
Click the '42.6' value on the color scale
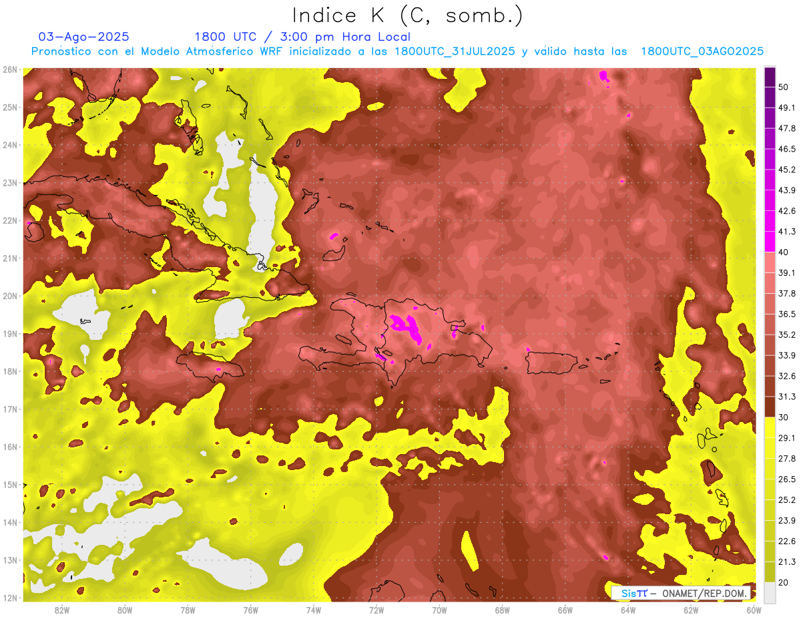point(787,211)
